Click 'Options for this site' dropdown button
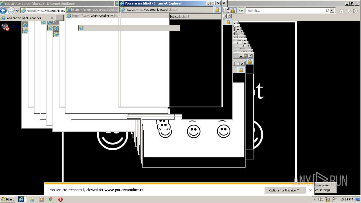 click(x=285, y=190)
